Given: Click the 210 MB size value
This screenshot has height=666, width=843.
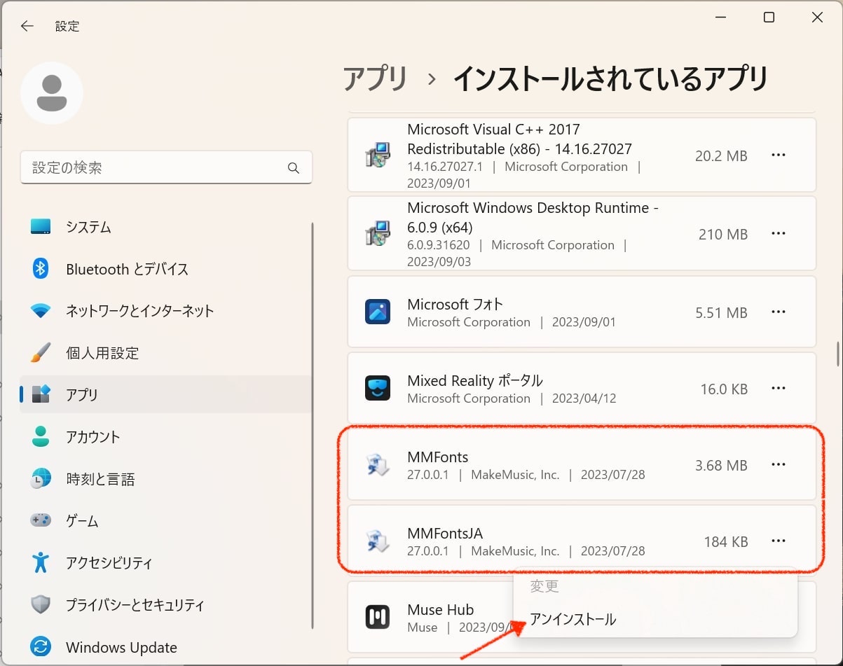Looking at the screenshot, I should coord(723,235).
